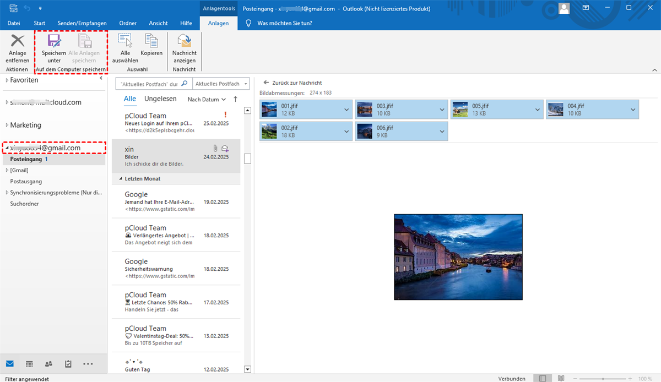Open the People contacts icon
This screenshot has height=382, width=661.
pos(49,364)
